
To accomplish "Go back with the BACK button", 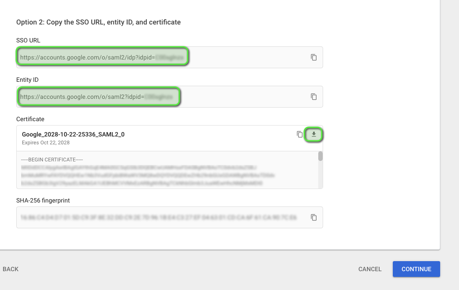I will tap(11, 269).
